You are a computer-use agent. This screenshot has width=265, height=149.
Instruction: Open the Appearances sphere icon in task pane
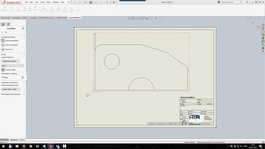point(263,38)
